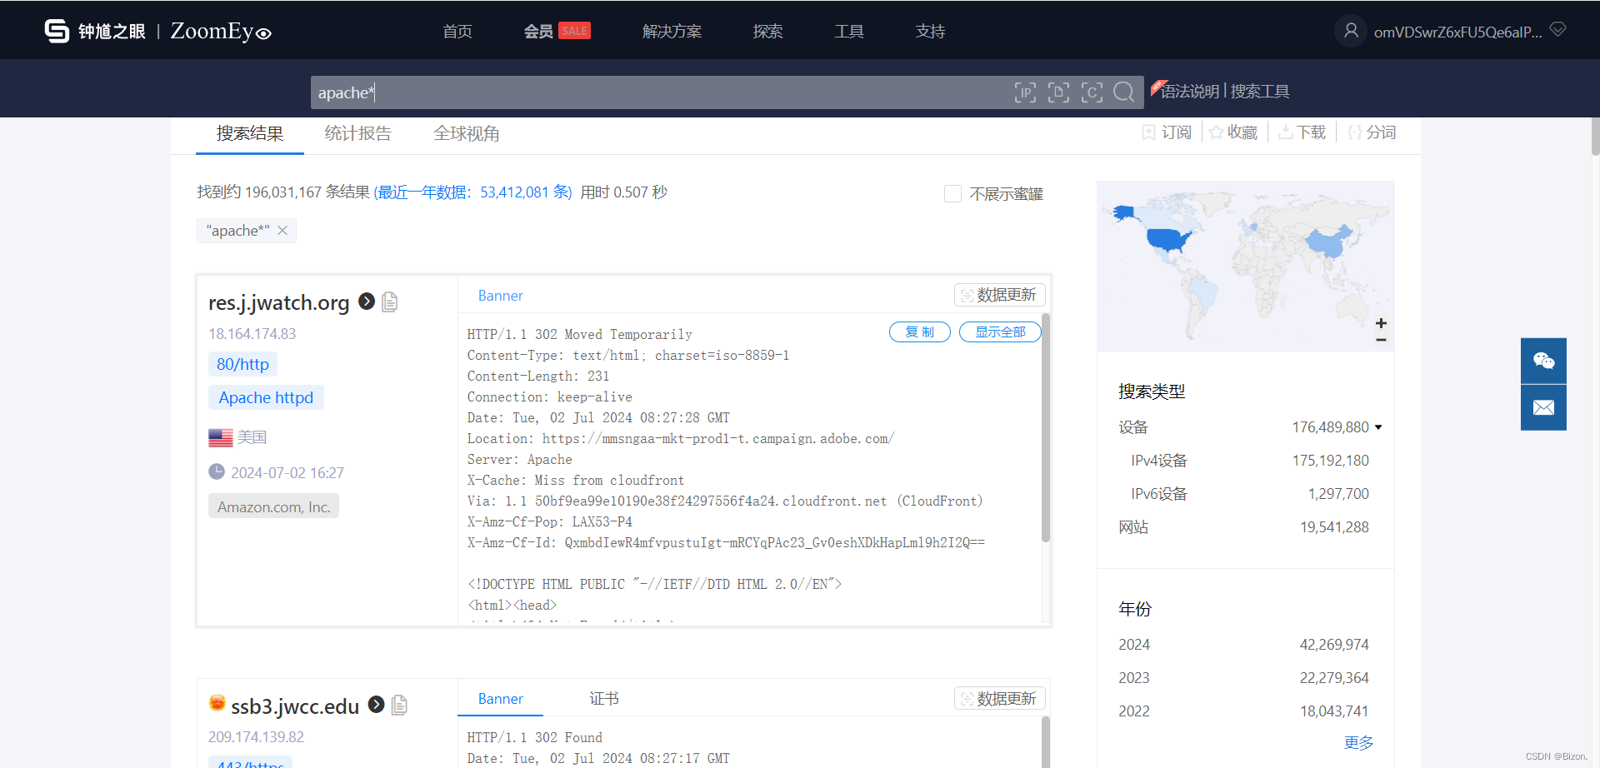
Task: Click the ZoomEye logo
Action: coord(158,31)
